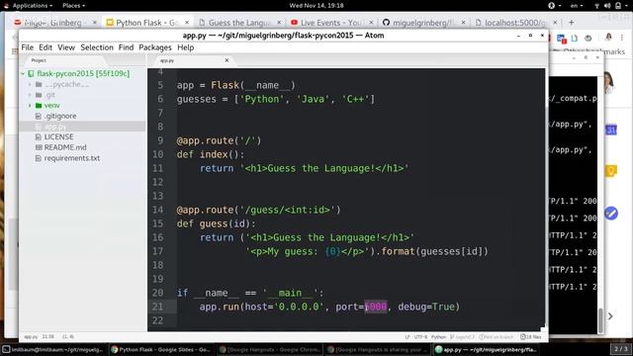Click line number 21 in the gutter
Screen dimensions: 633x356
[x=157, y=307]
